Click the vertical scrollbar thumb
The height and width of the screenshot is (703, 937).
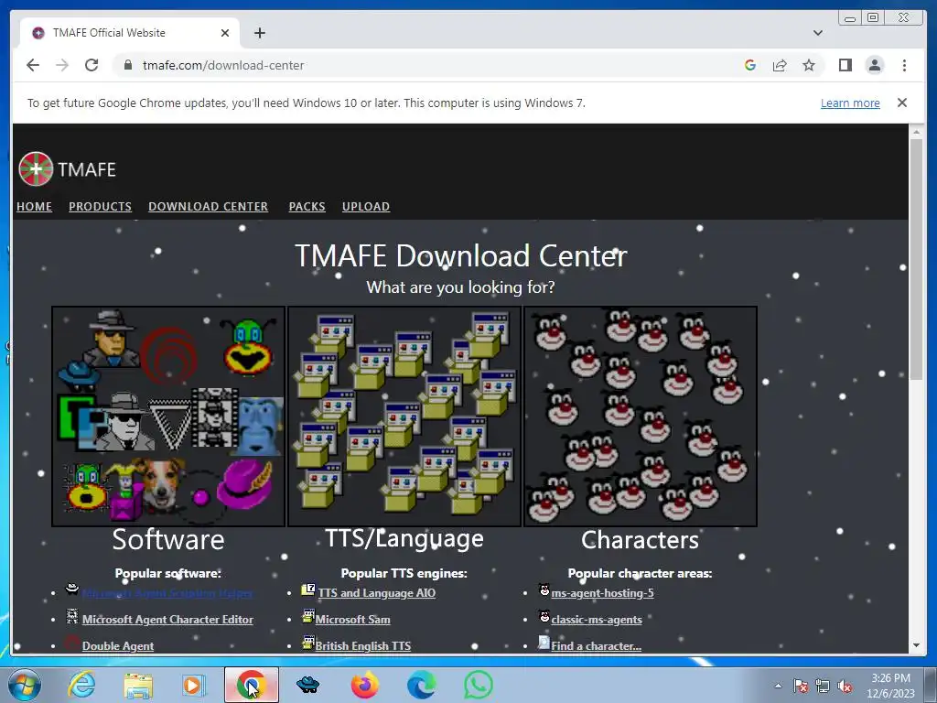(916, 259)
